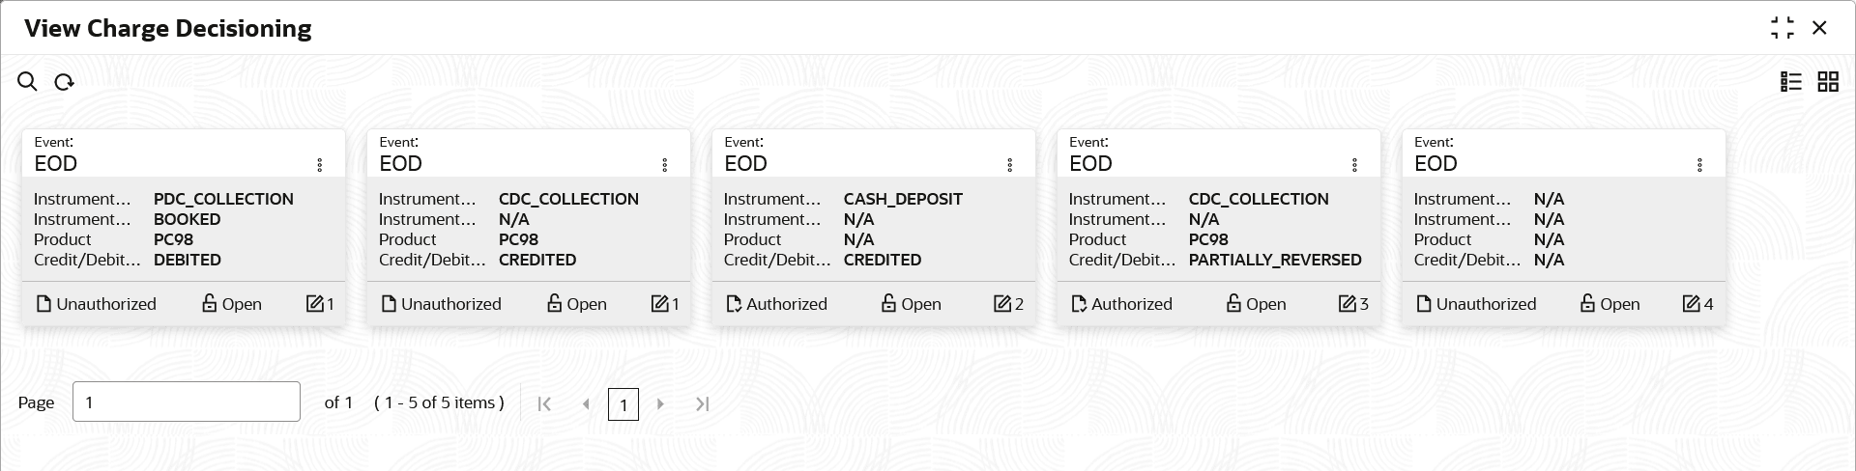Screen dimensions: 1856x471
Task: Click Unauthorized status on PDC_COLLECTION card
Action: click(x=96, y=304)
